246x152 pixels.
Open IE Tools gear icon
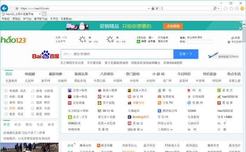pos(237,8)
